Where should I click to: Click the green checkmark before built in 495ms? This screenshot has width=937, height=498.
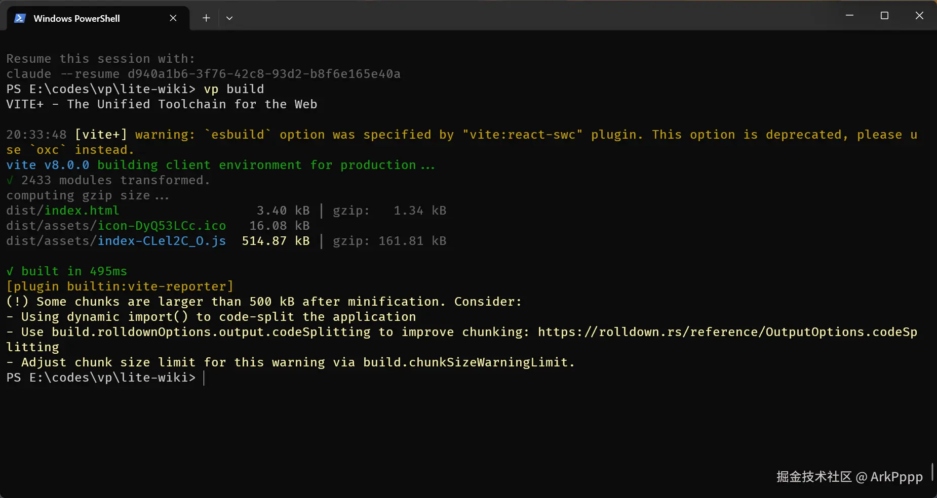[10, 271]
